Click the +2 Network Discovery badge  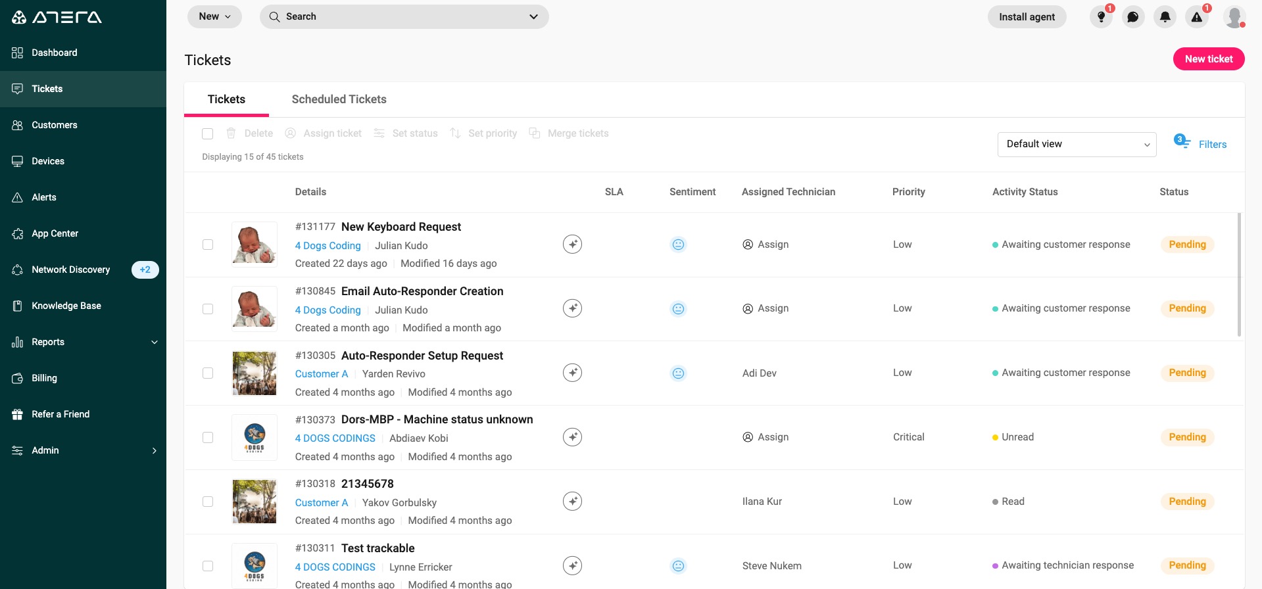145,270
